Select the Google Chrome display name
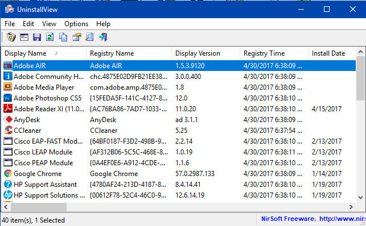The image size is (366, 226). point(38,174)
